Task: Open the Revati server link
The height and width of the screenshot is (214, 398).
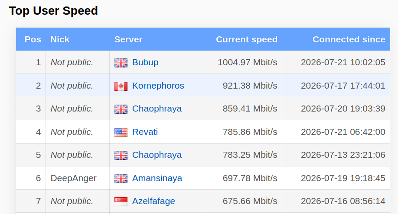Action: tap(145, 132)
